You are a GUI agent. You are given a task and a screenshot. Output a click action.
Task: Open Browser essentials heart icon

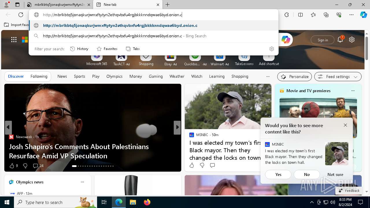click(339, 15)
